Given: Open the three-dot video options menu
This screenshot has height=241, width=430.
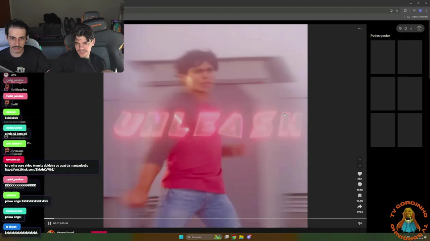Looking at the screenshot, I should tap(359, 29).
